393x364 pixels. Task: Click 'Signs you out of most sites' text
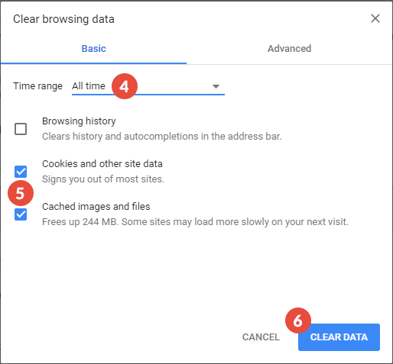[x=103, y=179]
